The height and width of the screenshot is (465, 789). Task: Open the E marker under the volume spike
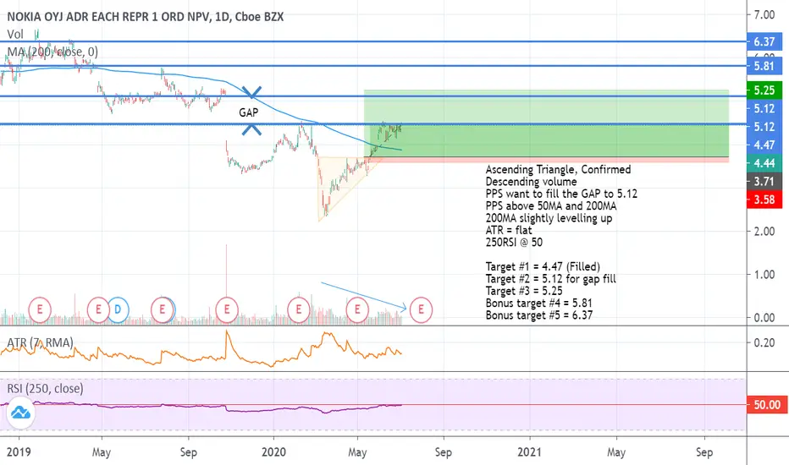pyautogui.click(x=226, y=309)
